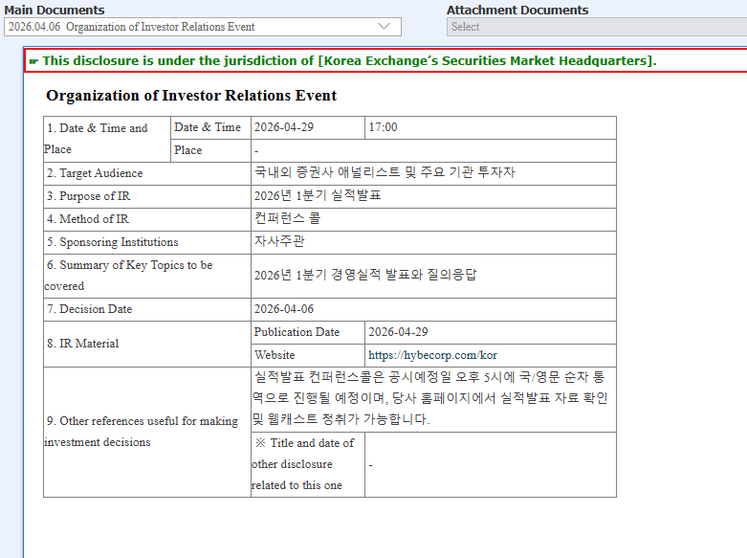
Task: Open the https://hybecorp.com/kor website link
Action: 432,355
